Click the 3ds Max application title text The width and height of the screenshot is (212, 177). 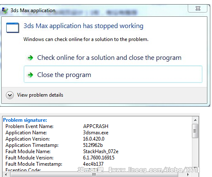tap(33, 10)
